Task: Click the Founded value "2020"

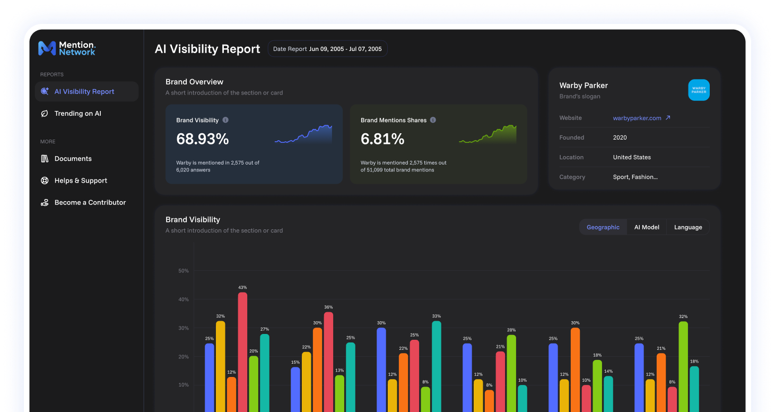Action: click(x=620, y=138)
